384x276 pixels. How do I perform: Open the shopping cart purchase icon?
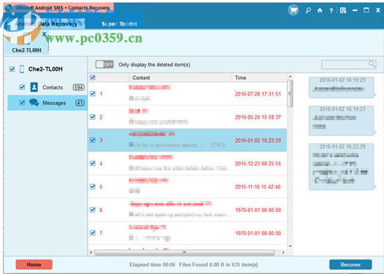293,10
